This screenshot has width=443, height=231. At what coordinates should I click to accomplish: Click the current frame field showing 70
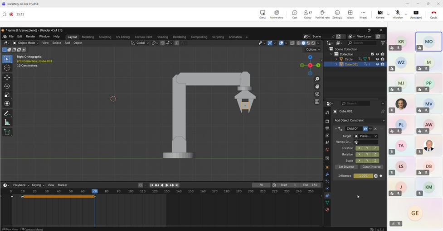(x=261, y=185)
